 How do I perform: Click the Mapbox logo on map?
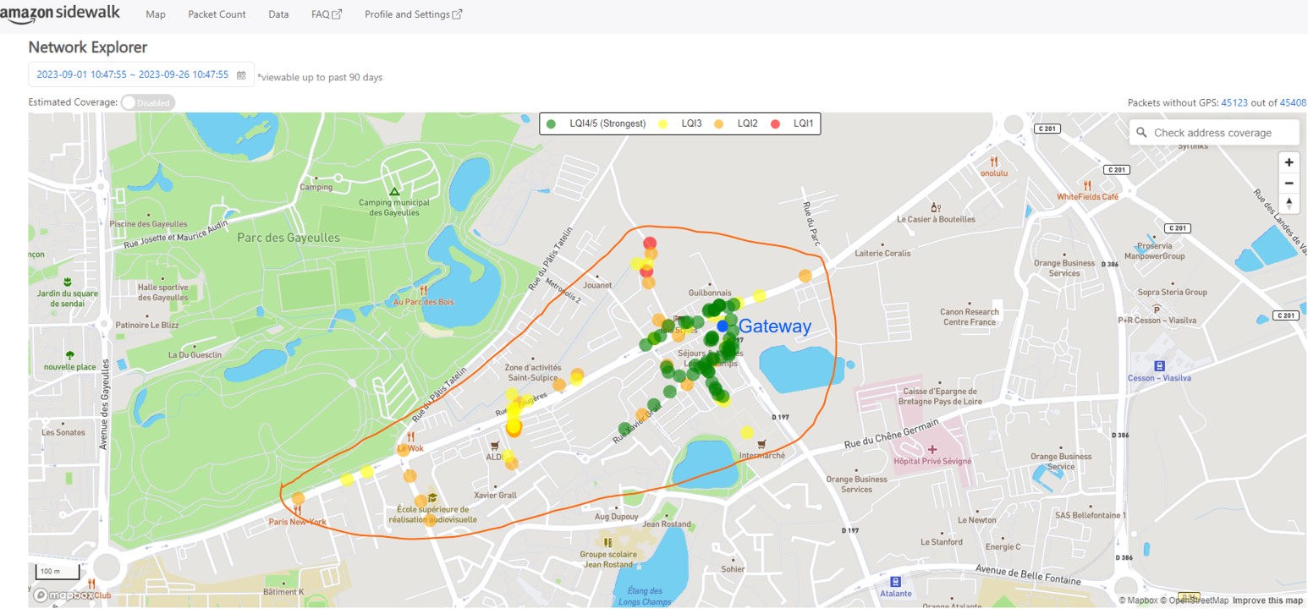pyautogui.click(x=65, y=595)
